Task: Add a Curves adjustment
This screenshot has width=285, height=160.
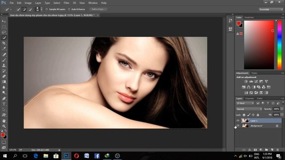Action: 256,81
